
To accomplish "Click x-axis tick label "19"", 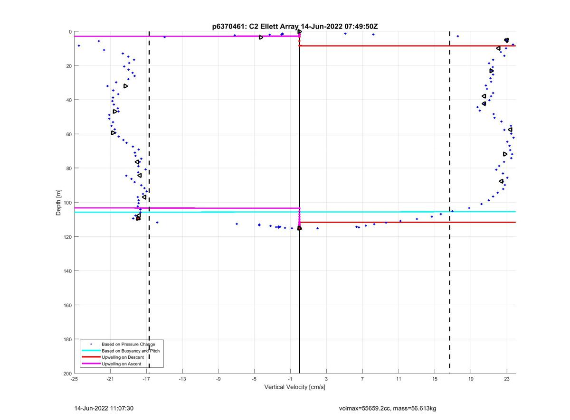I will [x=471, y=379].
